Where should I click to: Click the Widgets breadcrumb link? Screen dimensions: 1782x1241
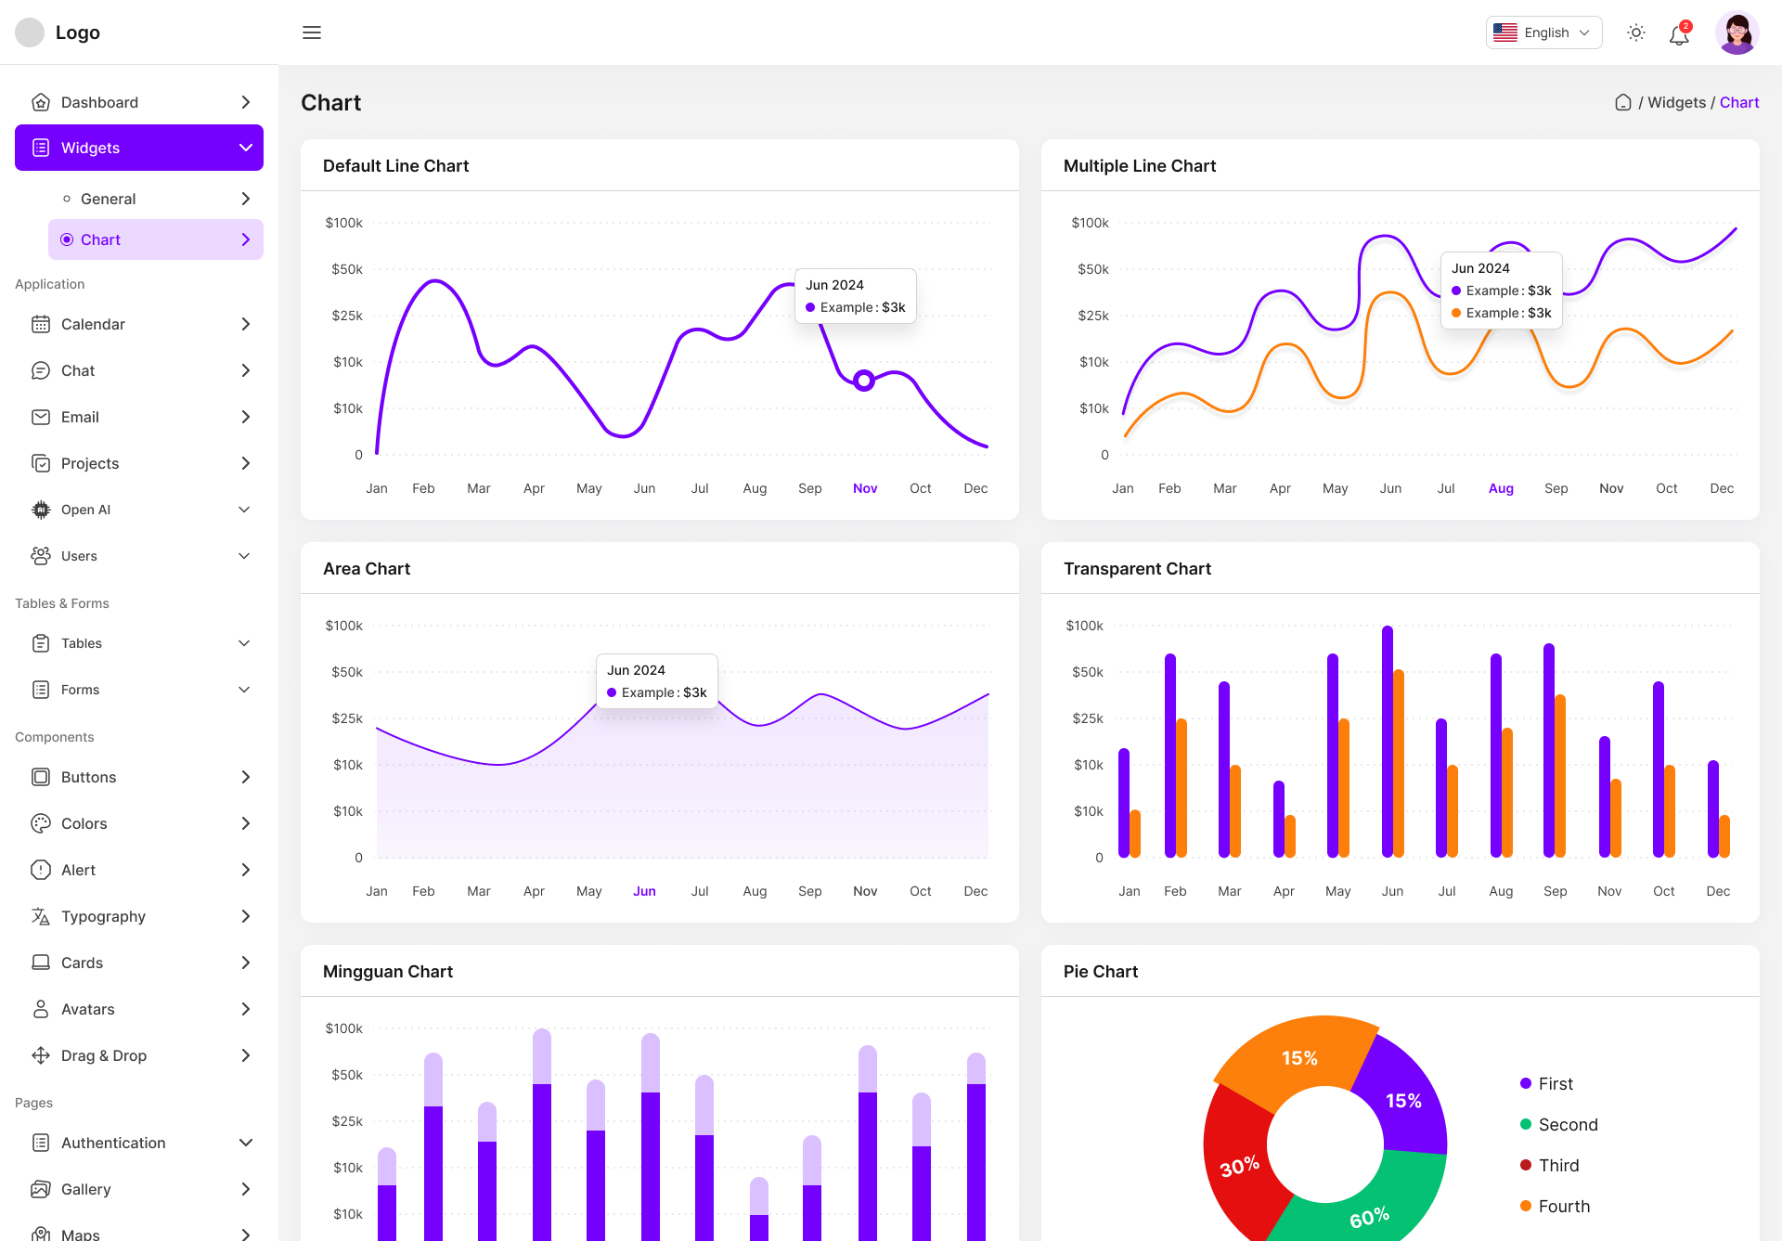click(1676, 102)
